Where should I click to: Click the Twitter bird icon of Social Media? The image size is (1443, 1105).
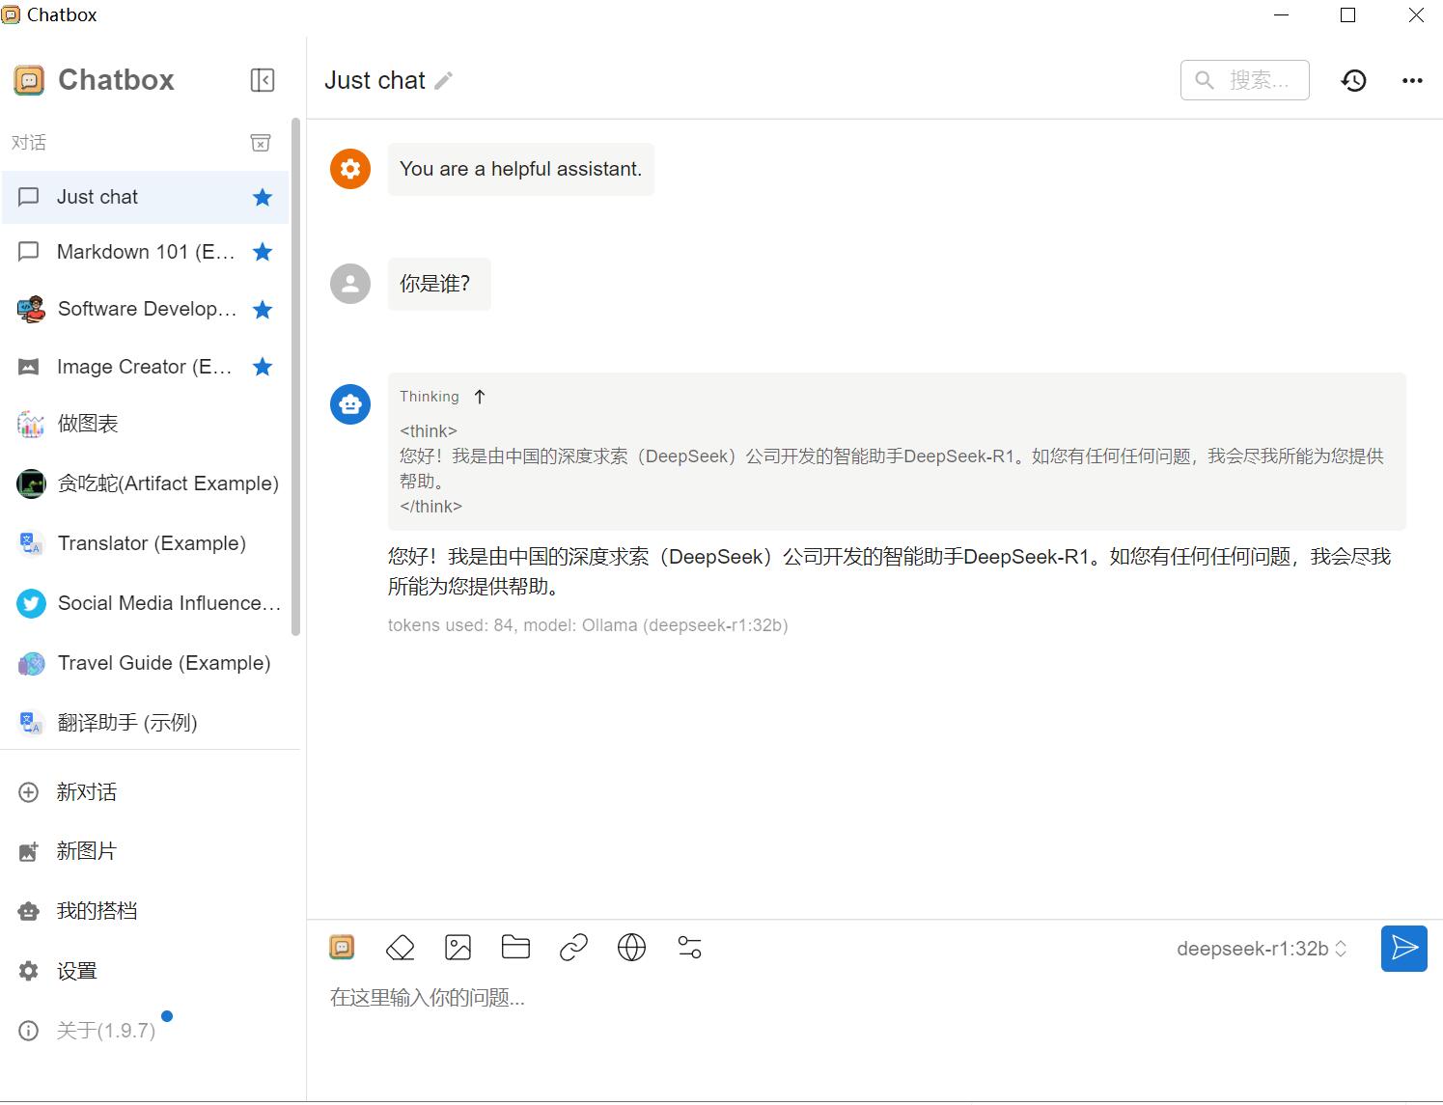click(31, 604)
